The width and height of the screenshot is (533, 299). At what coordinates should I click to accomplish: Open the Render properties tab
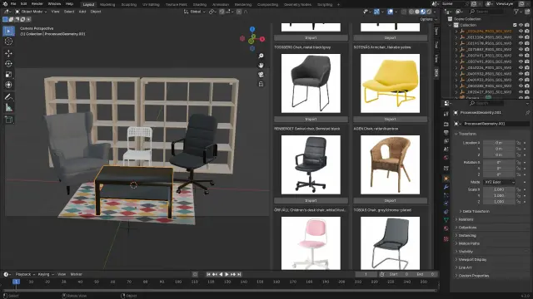446,124
